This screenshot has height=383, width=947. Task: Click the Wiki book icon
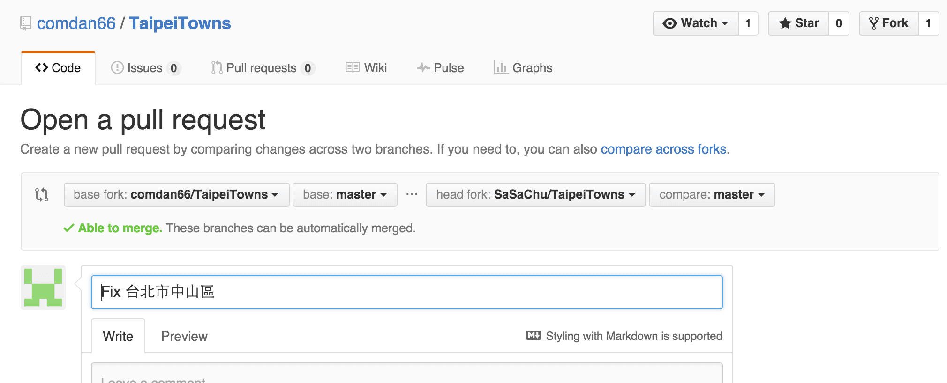coord(353,68)
